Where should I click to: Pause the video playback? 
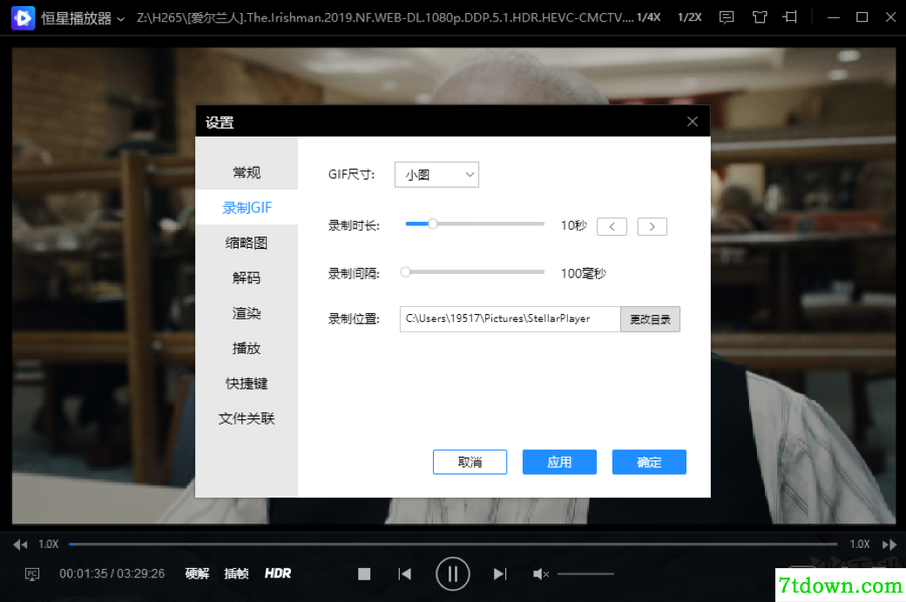452,573
